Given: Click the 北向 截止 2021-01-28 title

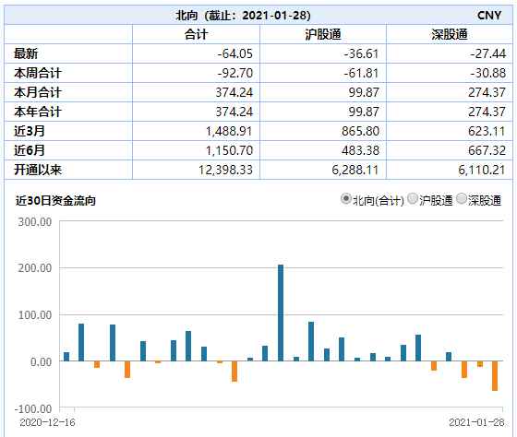Looking at the screenshot, I should pos(243,15).
